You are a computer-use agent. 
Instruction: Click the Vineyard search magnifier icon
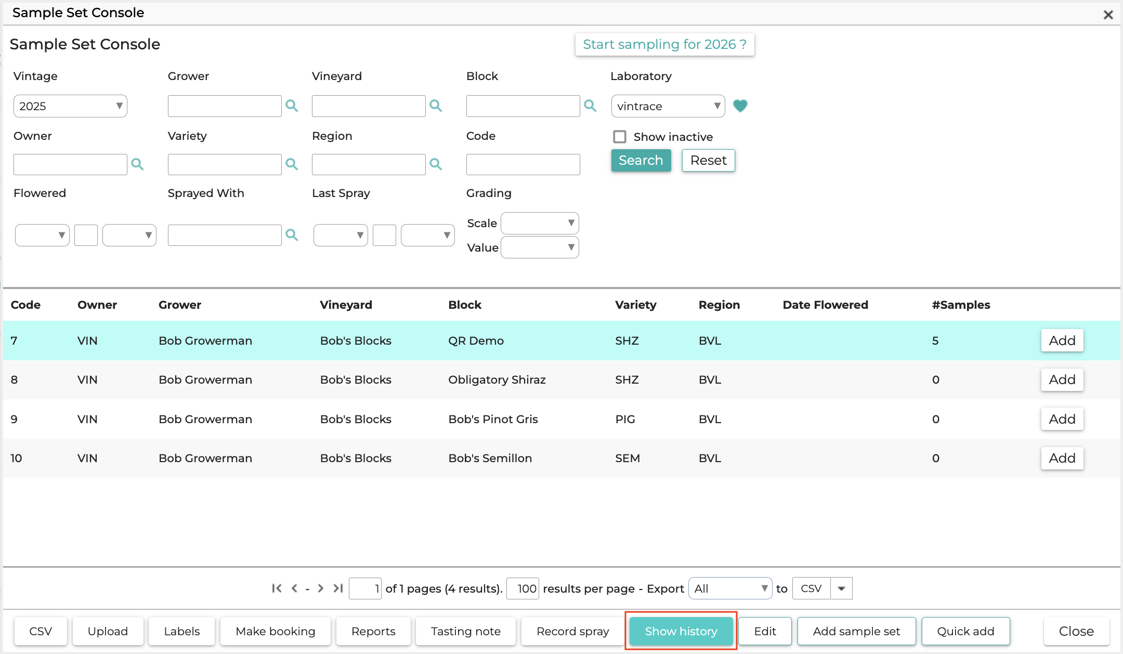[x=436, y=106]
